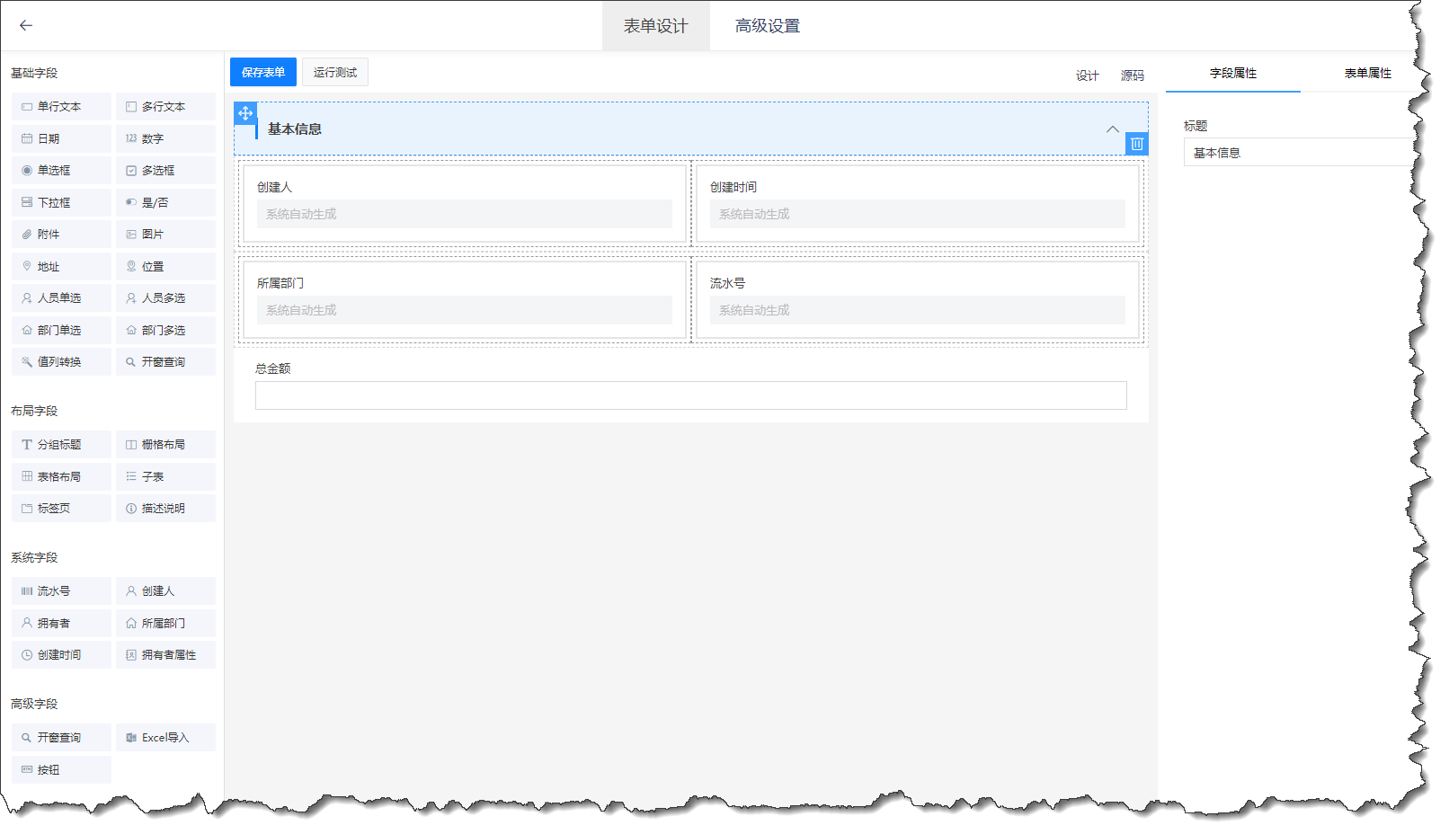This screenshot has height=834, width=1449.
Task: Switch to the 表单设计 tab
Action: pos(656,26)
